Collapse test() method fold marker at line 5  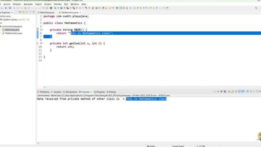pyautogui.click(x=42, y=30)
